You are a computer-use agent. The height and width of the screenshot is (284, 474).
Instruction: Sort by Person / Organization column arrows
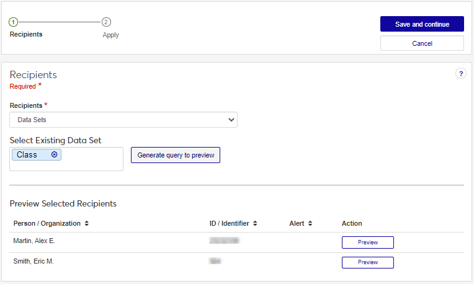coord(87,223)
